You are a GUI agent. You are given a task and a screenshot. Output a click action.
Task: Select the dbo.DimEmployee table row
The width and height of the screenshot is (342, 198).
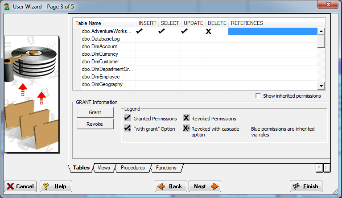click(x=101, y=77)
